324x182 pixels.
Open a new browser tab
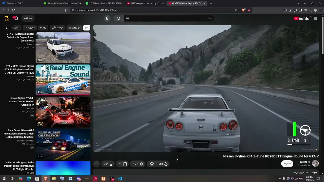[x=211, y=3]
